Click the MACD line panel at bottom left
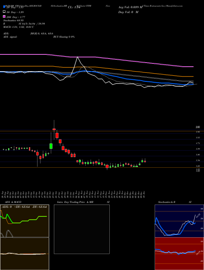Viewport: 204px width, 270px height. [24, 254]
